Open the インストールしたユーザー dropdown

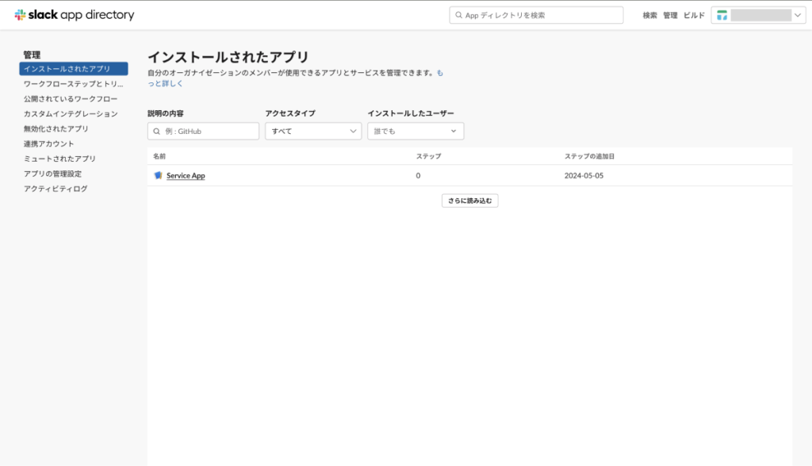[x=416, y=131]
